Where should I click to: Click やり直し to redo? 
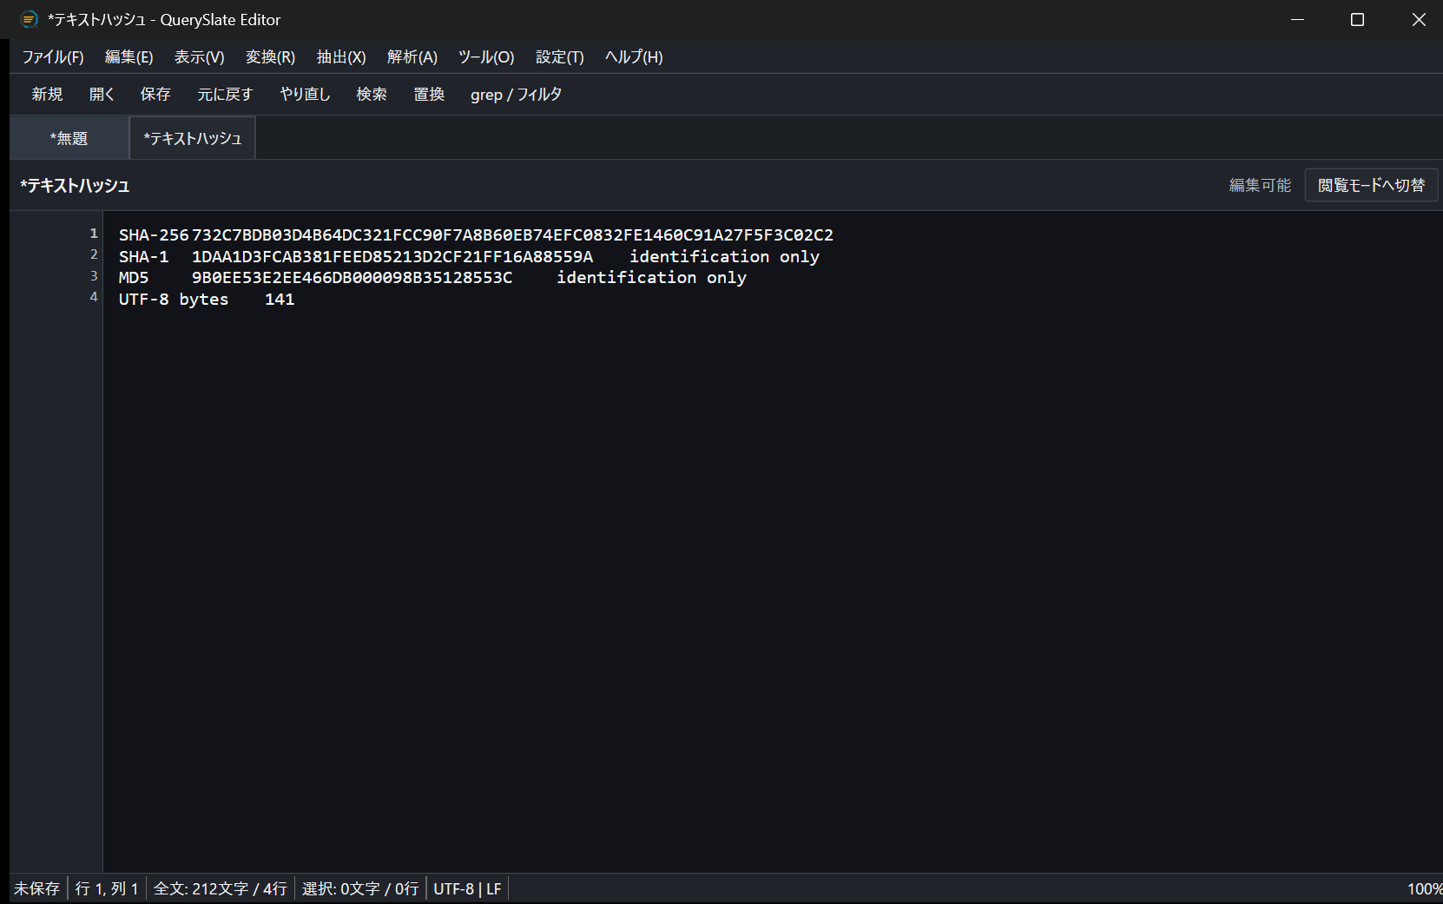tap(306, 95)
